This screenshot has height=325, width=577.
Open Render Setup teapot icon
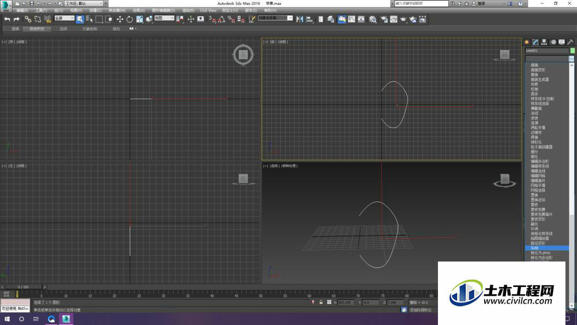point(384,19)
